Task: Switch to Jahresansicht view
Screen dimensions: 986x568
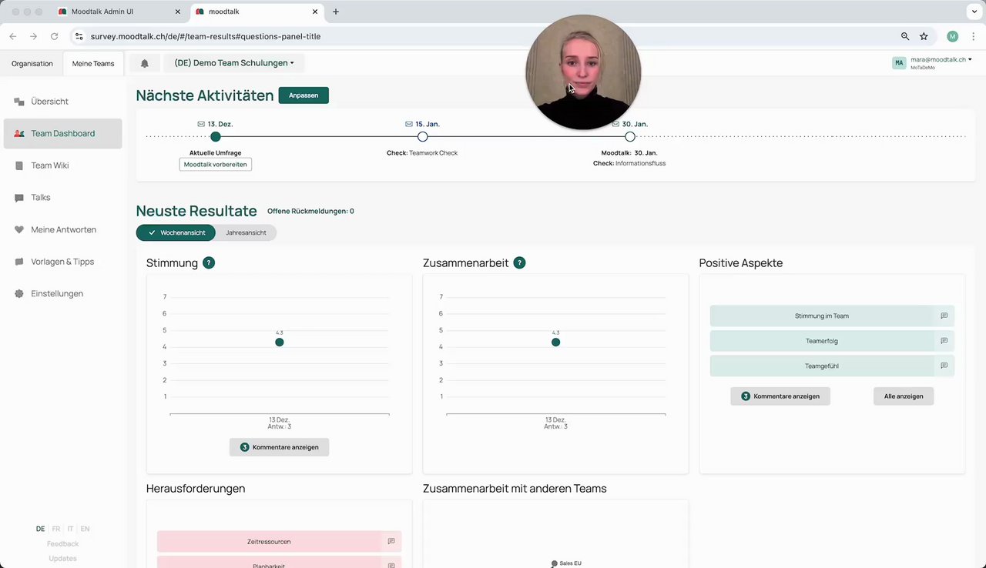Action: pyautogui.click(x=246, y=232)
